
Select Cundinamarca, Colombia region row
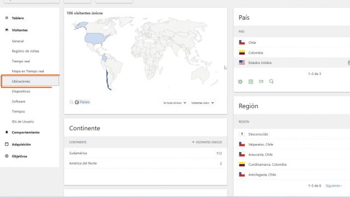(x=291, y=164)
